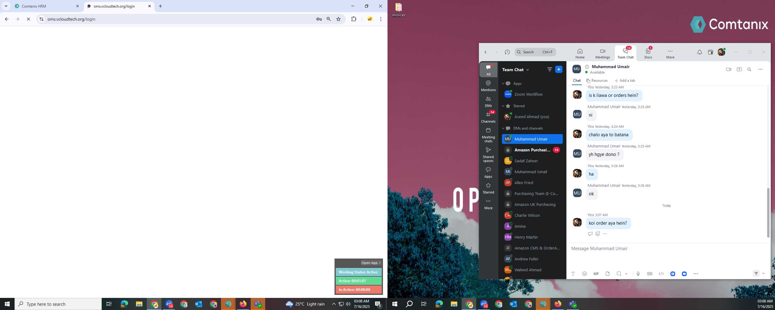Open the emoji picker in composer
This screenshot has width=775, height=310.
pos(585,274)
